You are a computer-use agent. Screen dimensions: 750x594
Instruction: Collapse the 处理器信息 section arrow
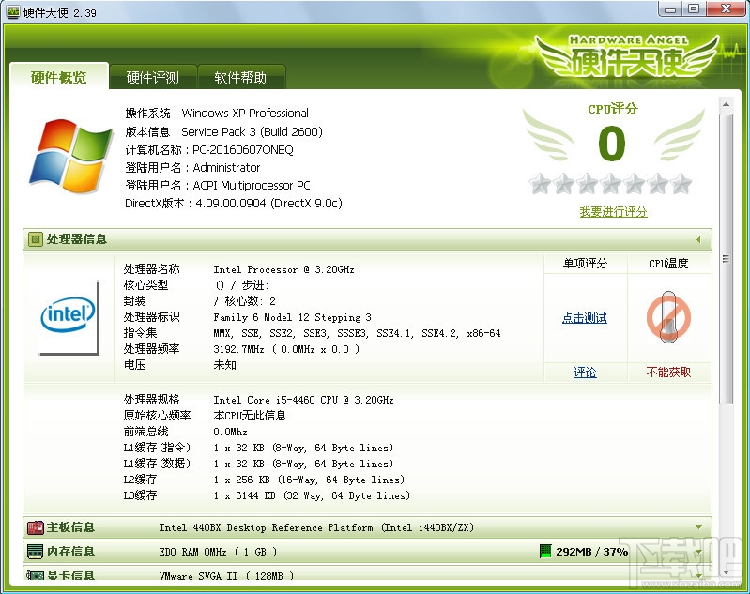tap(698, 239)
